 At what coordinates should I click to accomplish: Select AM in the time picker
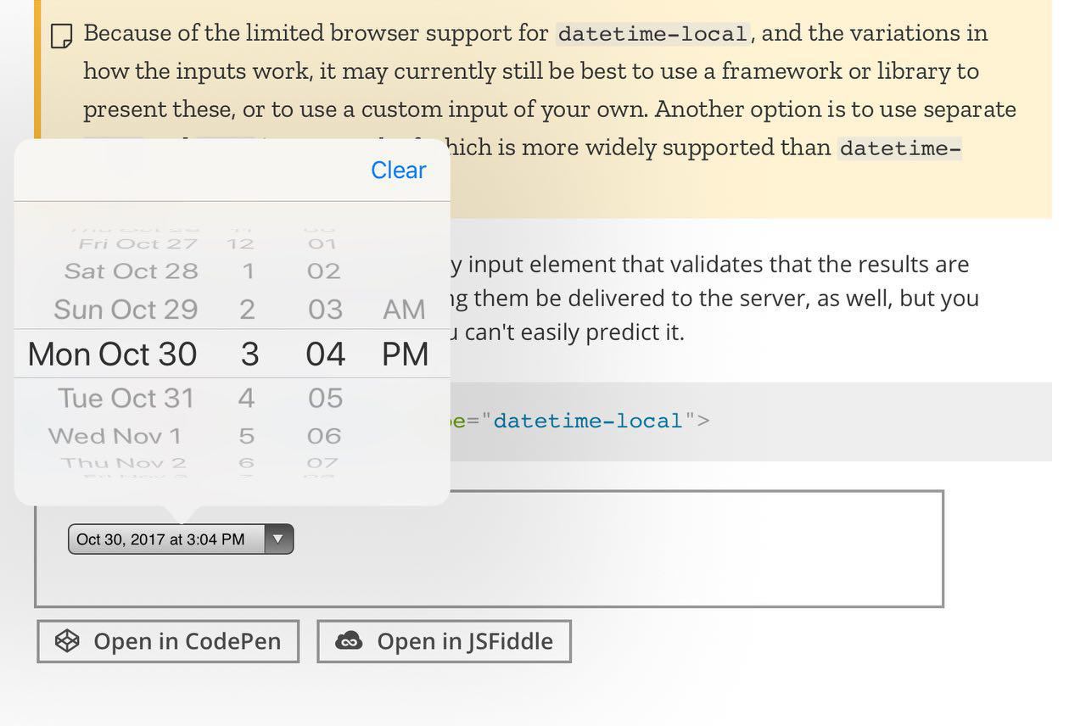pos(403,309)
